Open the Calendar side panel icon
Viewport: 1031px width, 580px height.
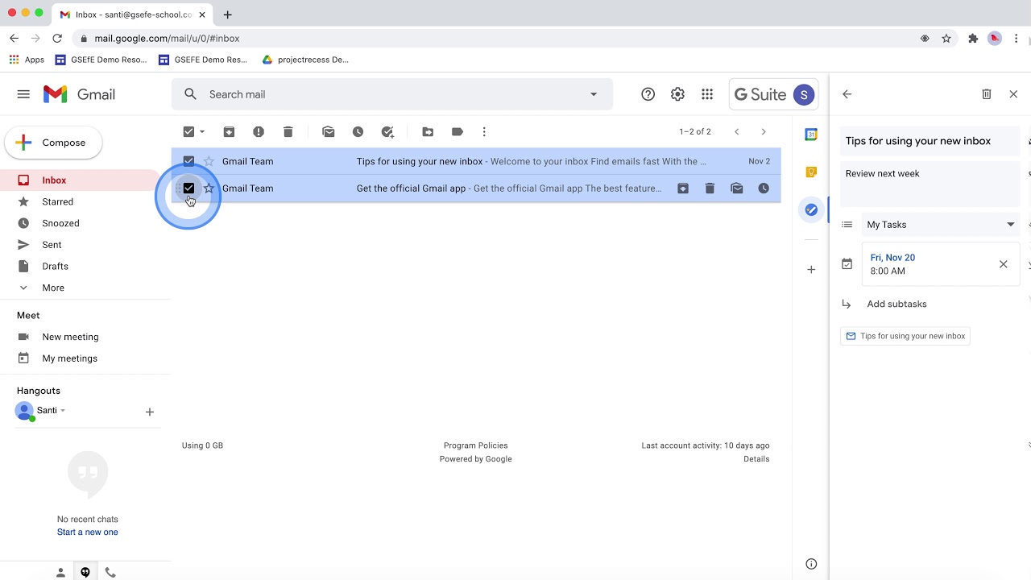(811, 135)
